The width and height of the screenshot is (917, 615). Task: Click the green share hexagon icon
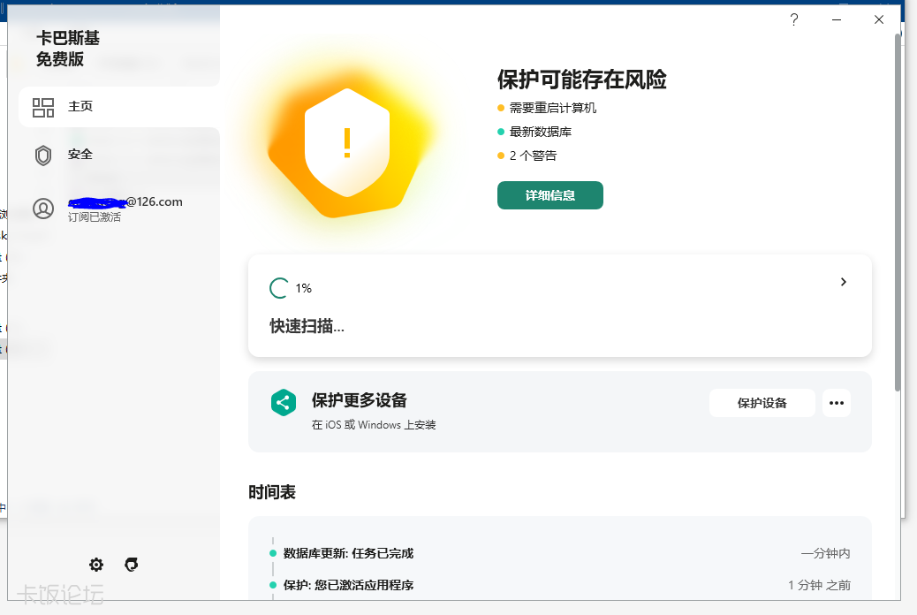pyautogui.click(x=284, y=403)
